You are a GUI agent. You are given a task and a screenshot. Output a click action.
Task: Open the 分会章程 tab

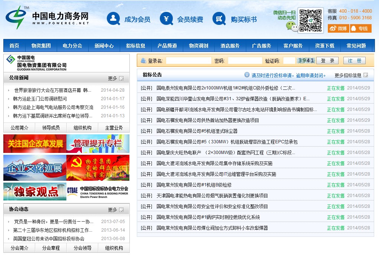(51, 248)
